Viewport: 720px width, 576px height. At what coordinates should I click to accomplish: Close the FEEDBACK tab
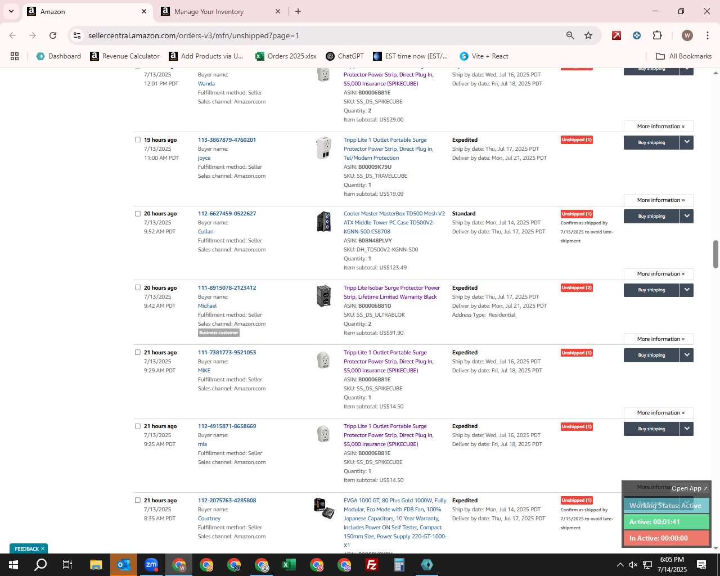42,549
